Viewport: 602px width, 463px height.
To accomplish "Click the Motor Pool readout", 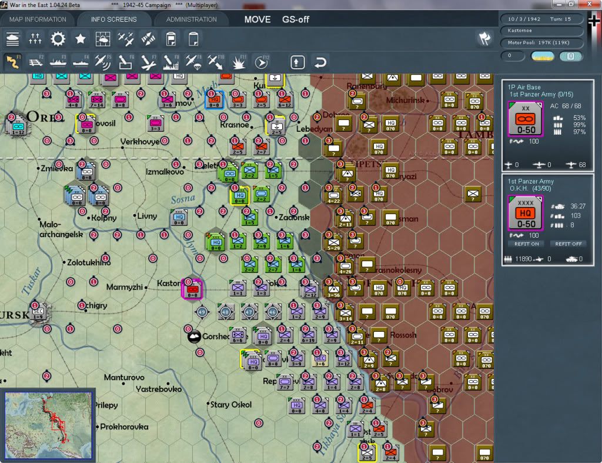I will [541, 42].
